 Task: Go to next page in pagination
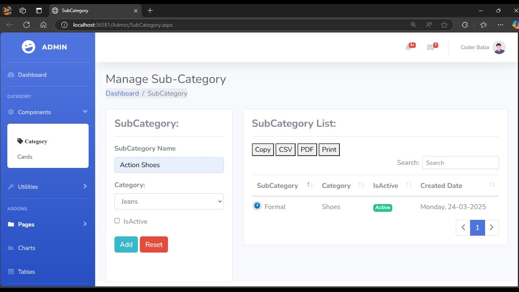pos(492,228)
